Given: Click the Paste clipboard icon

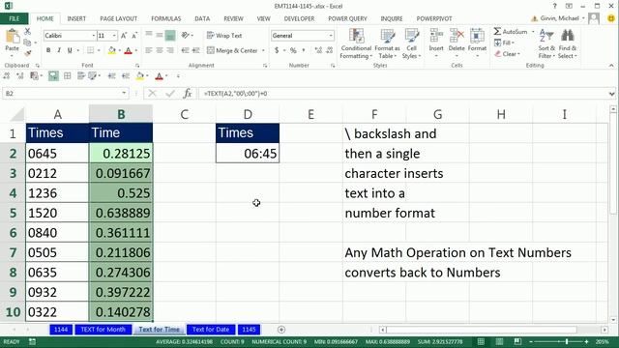Looking at the screenshot, I should (12, 37).
